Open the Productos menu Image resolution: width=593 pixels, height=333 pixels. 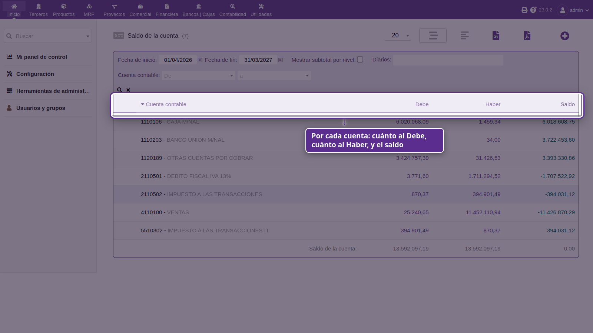point(64,10)
